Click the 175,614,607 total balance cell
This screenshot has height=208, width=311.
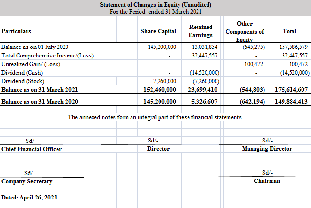coord(291,89)
